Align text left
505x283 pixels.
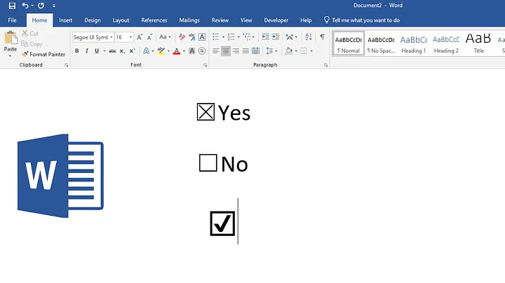(215, 51)
